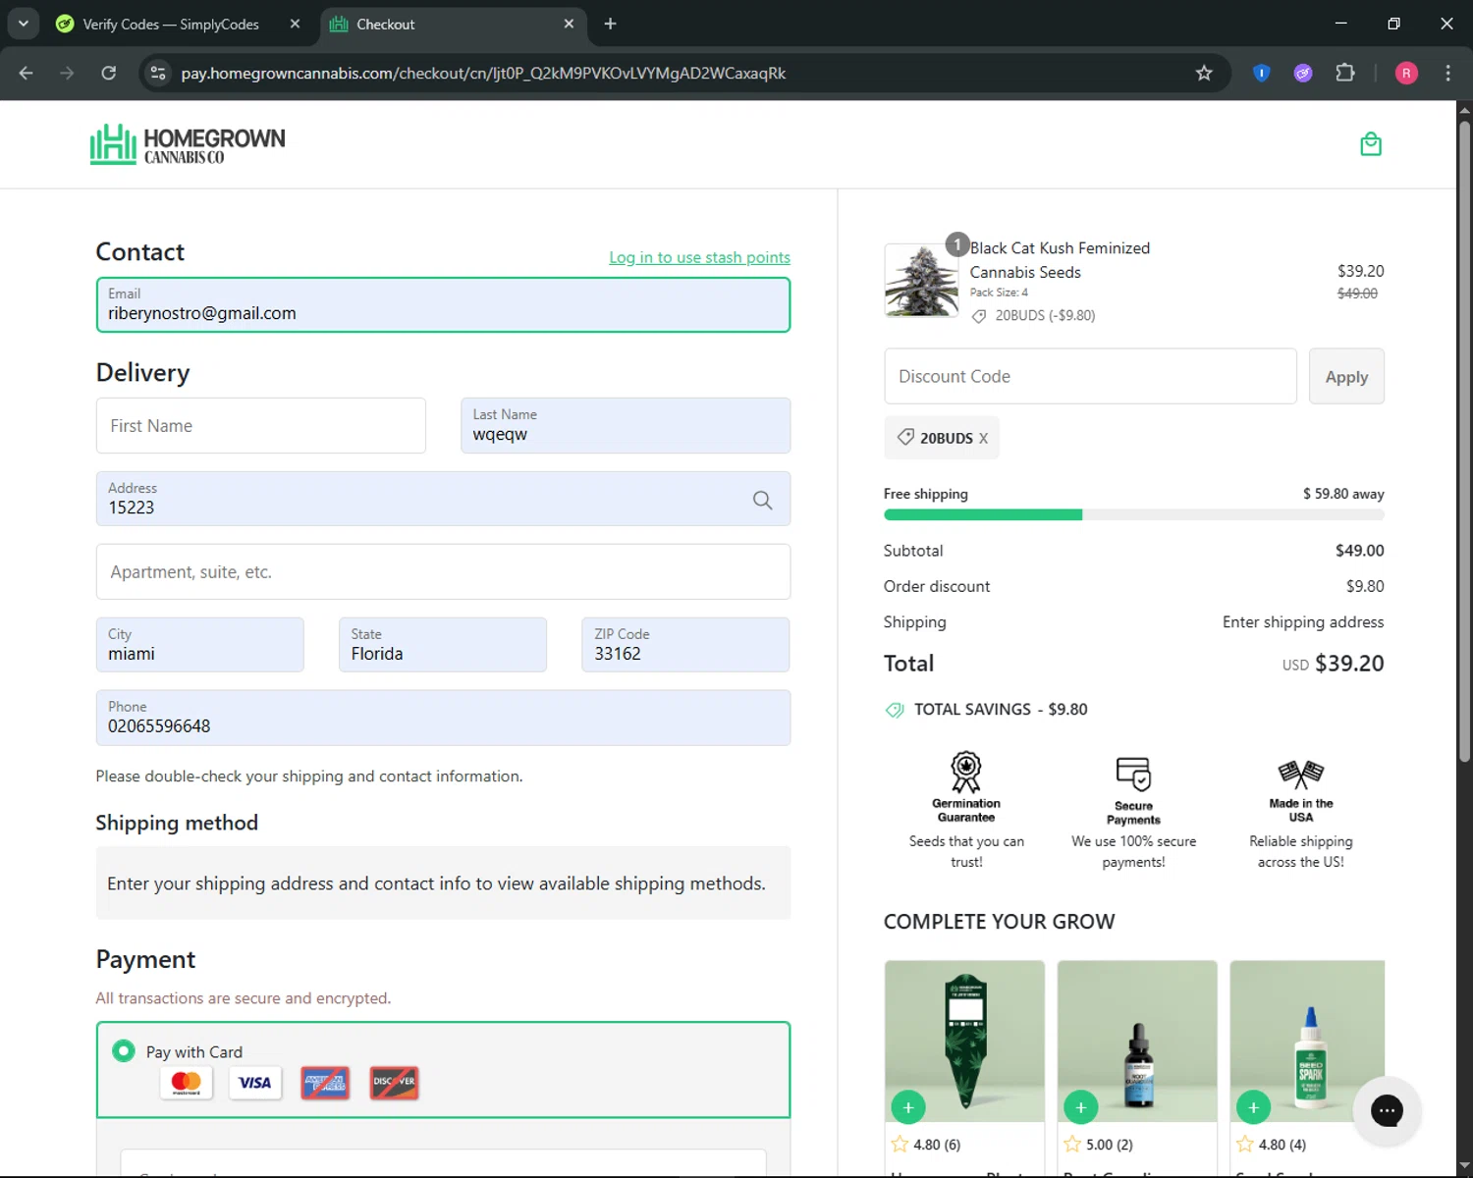Viewport: 1473px width, 1178px height.
Task: Click the Made in the USA flags icon
Action: [x=1301, y=775]
